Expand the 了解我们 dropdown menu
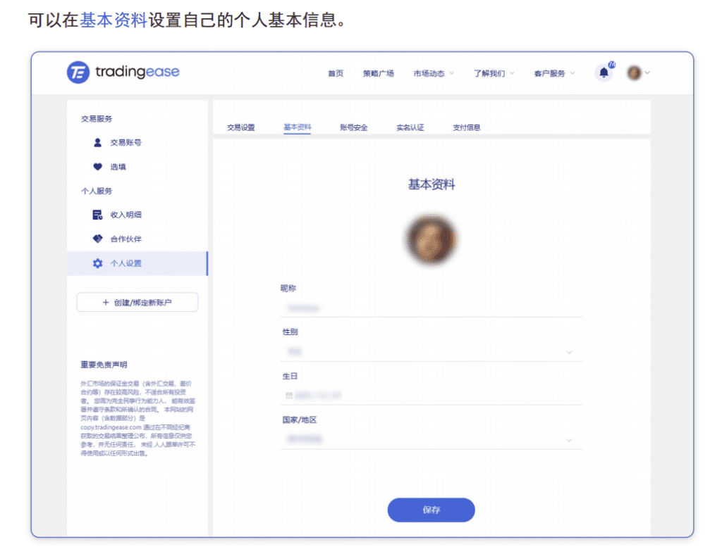Screen dimensions: 722x554 tap(494, 73)
